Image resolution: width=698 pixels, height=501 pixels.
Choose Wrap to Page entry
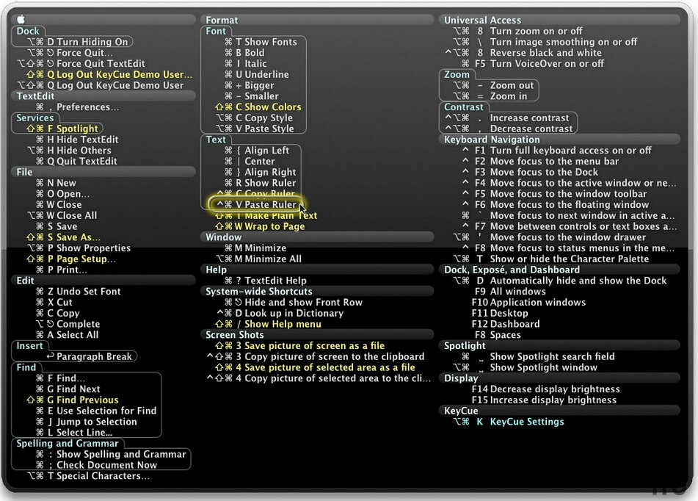(260, 226)
